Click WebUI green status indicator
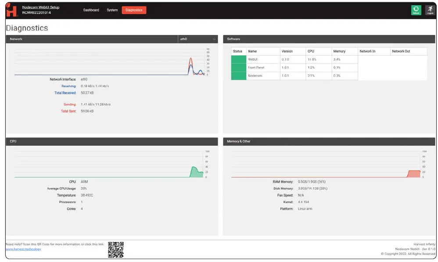 239,59
